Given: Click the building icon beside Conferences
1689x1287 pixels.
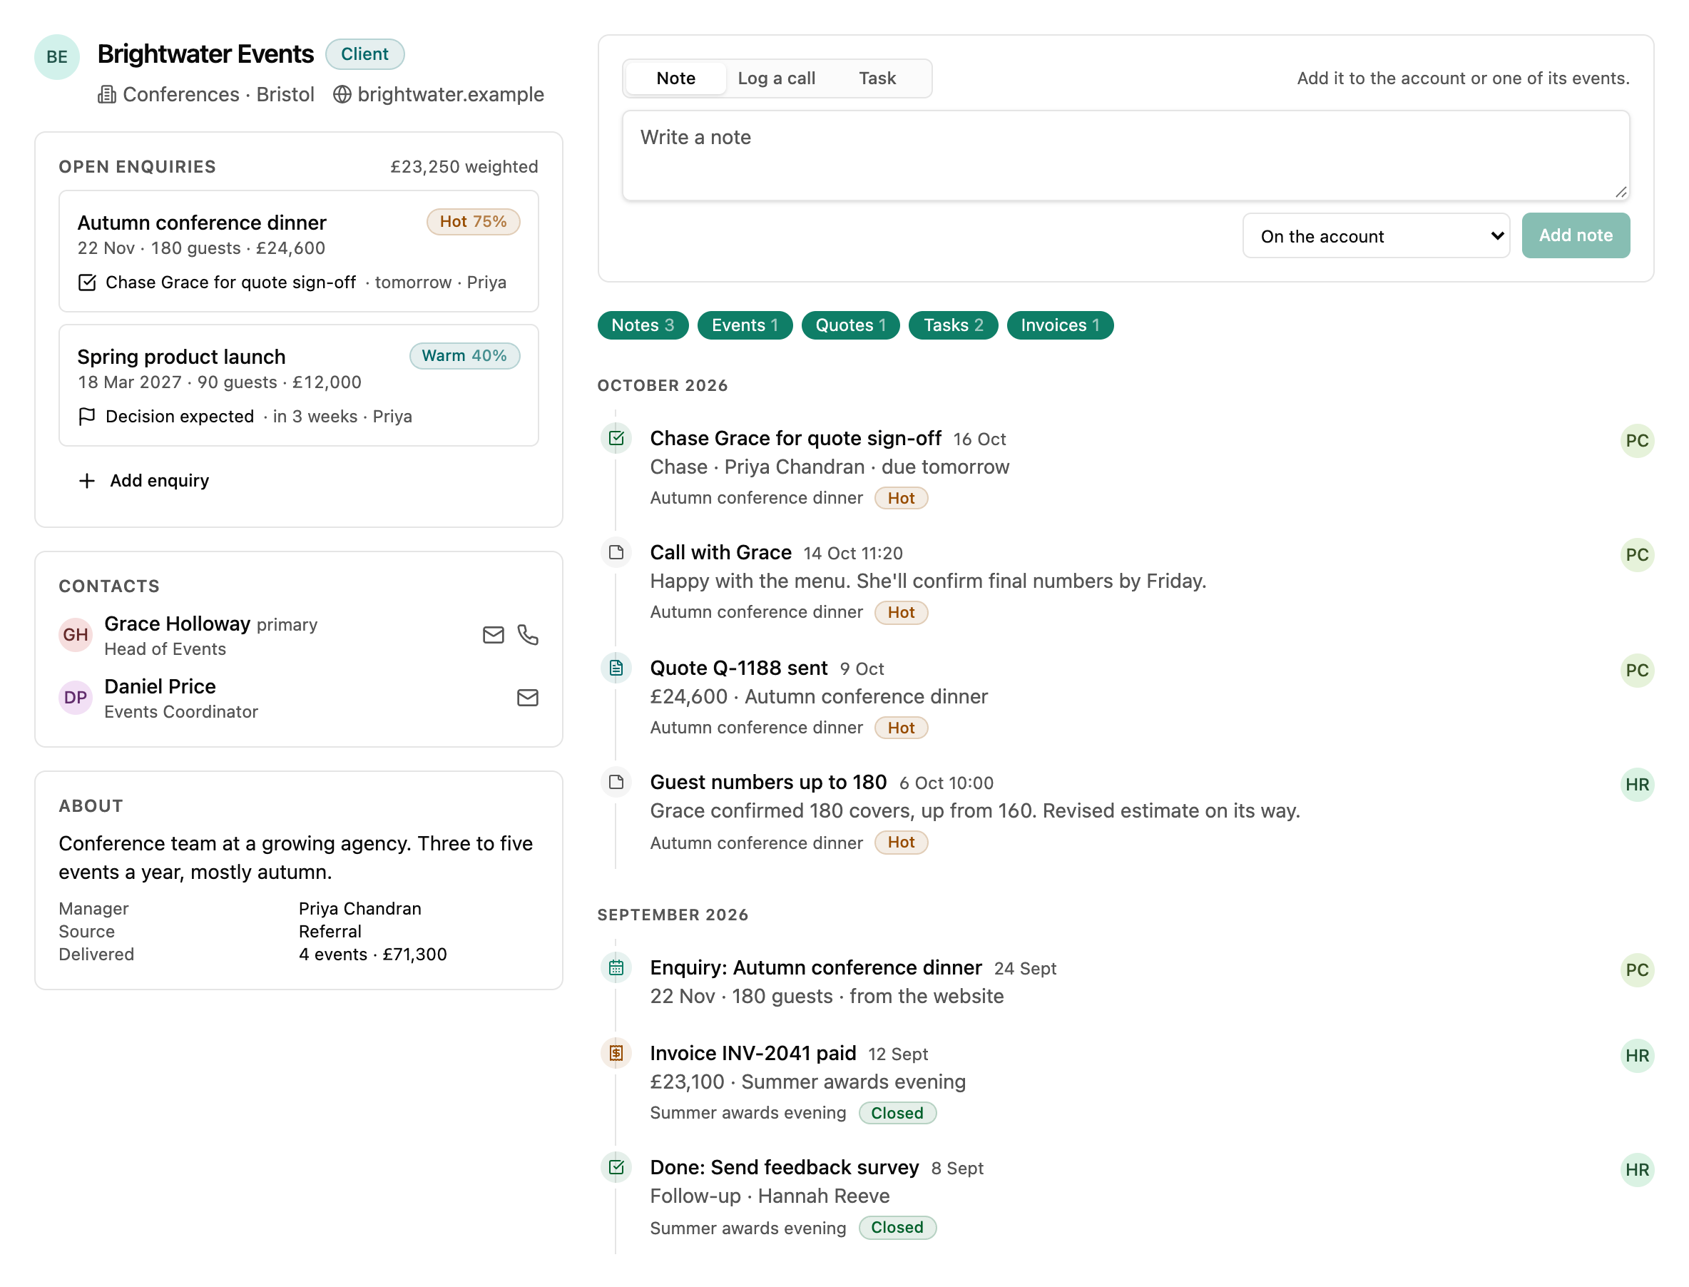Looking at the screenshot, I should (x=106, y=94).
